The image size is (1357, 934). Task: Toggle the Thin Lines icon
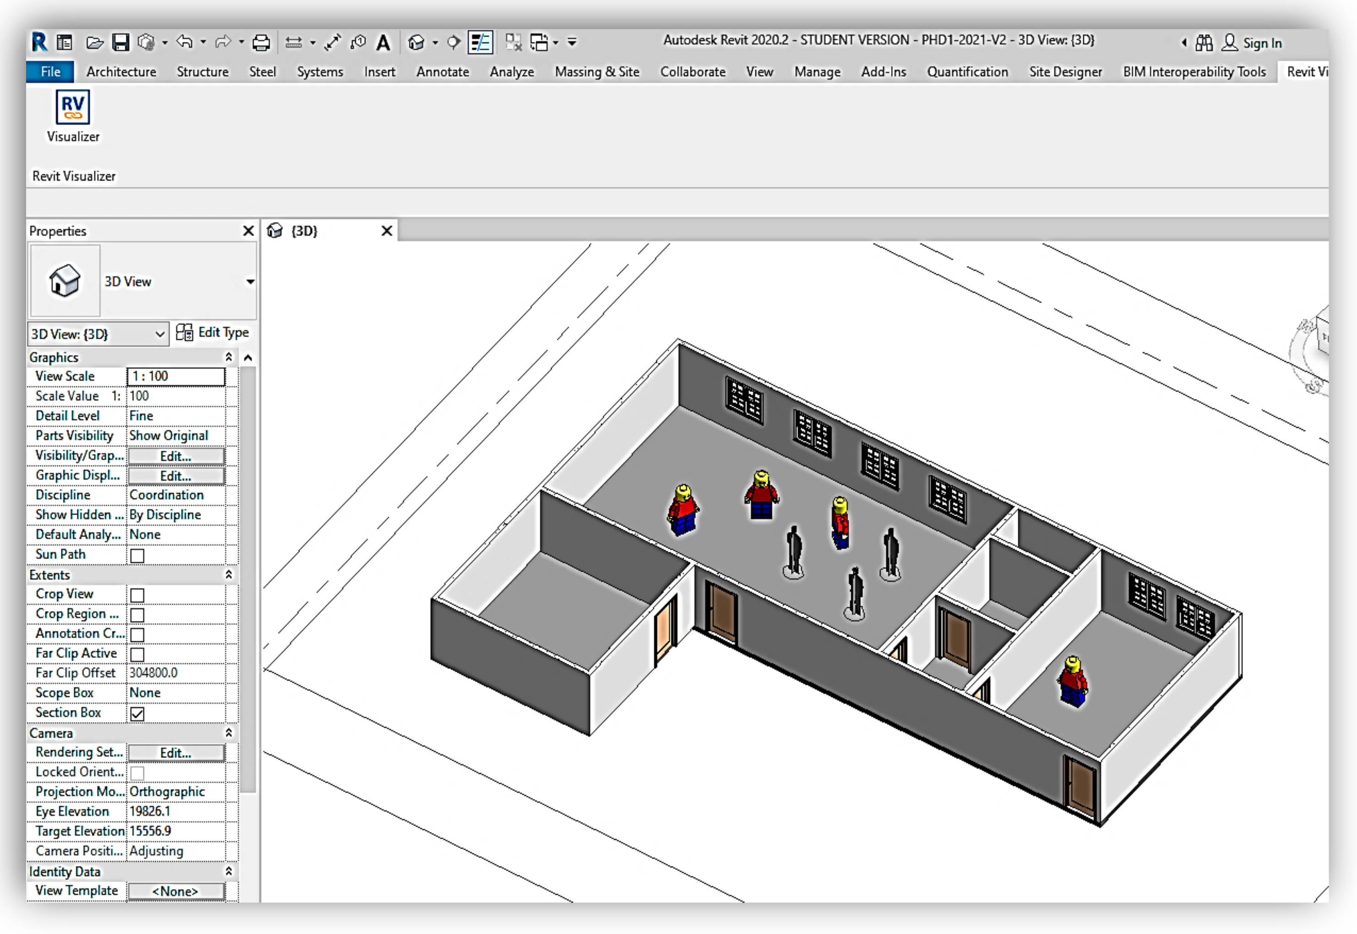pos(480,43)
